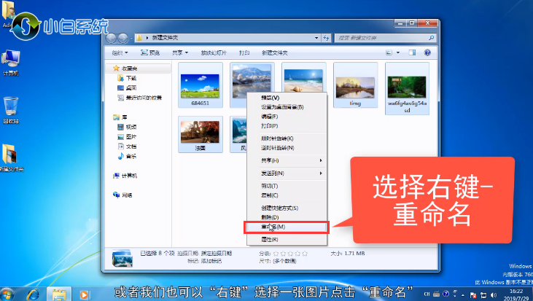Select the 法国 image thumbnail
The height and width of the screenshot is (301, 533).
201,135
